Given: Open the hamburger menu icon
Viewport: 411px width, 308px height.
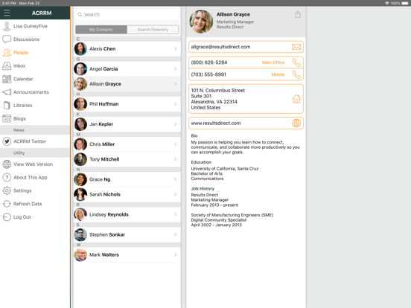Looking at the screenshot, I should [x=7, y=13].
